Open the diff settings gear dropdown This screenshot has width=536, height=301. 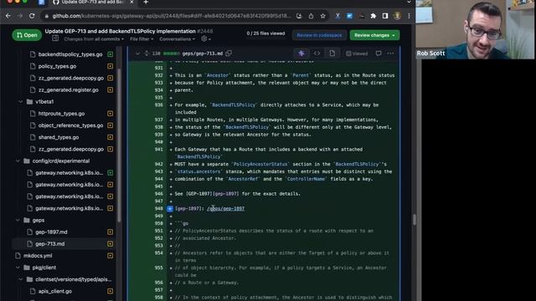[x=206, y=39]
